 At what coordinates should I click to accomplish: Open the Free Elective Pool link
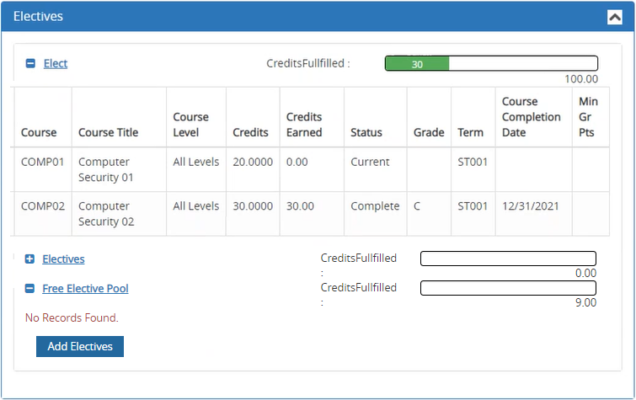tap(85, 289)
